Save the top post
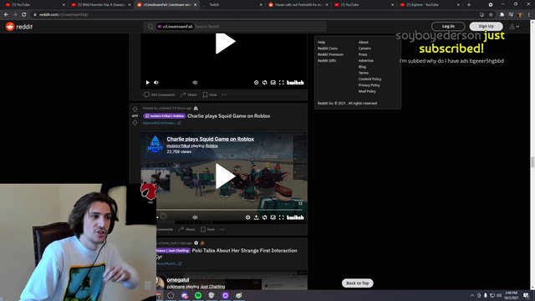The height and width of the screenshot is (301, 535). tap(210, 94)
